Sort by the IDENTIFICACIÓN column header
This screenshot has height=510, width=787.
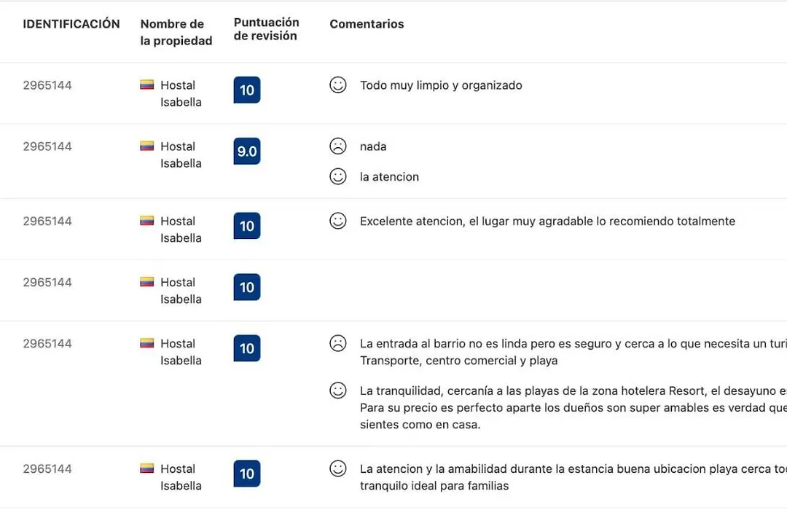pyautogui.click(x=71, y=24)
